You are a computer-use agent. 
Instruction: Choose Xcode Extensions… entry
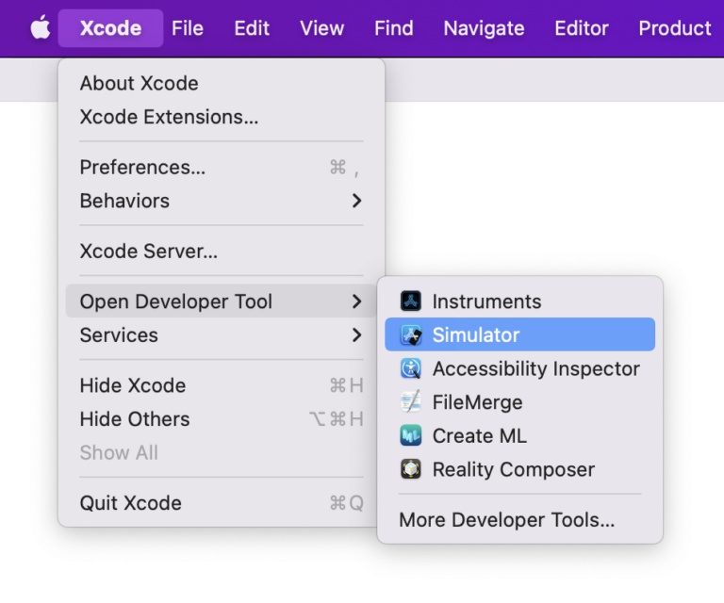(169, 117)
